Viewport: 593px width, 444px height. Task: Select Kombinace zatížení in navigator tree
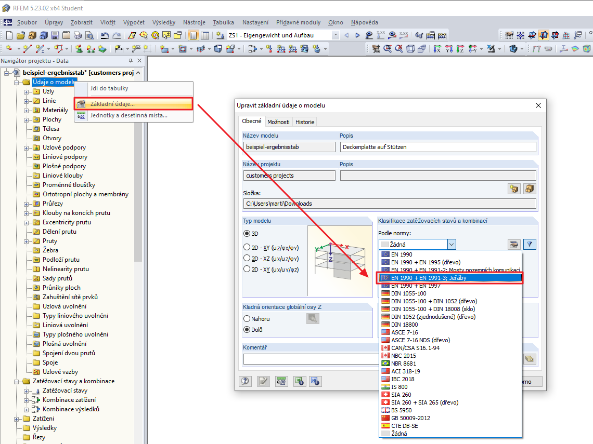coord(69,400)
